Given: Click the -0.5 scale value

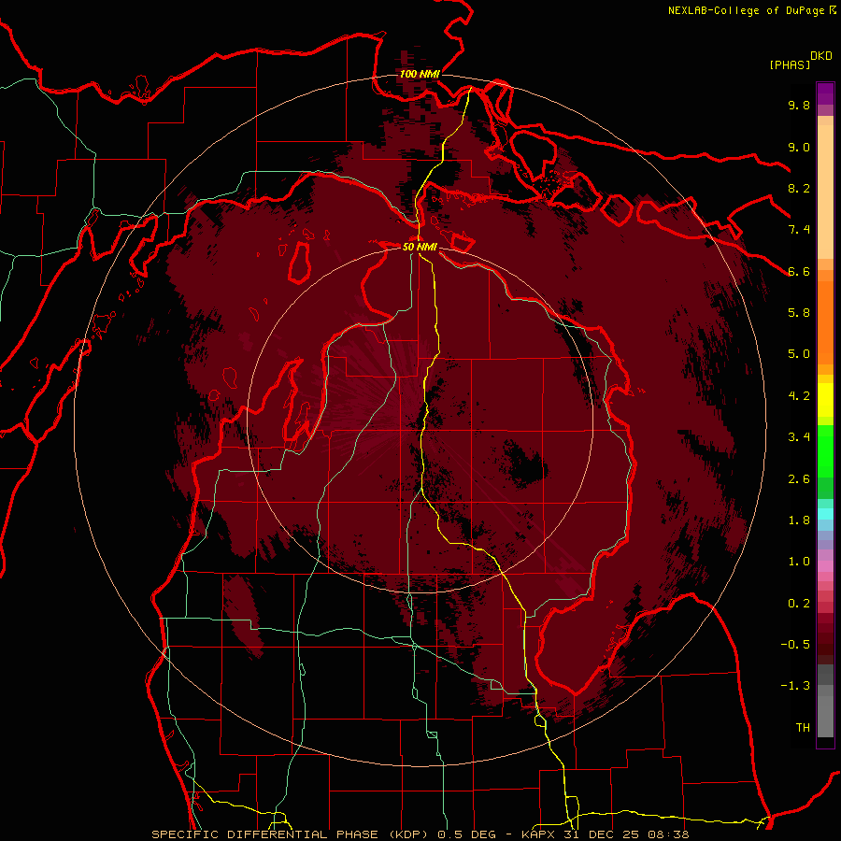Looking at the screenshot, I should (795, 645).
